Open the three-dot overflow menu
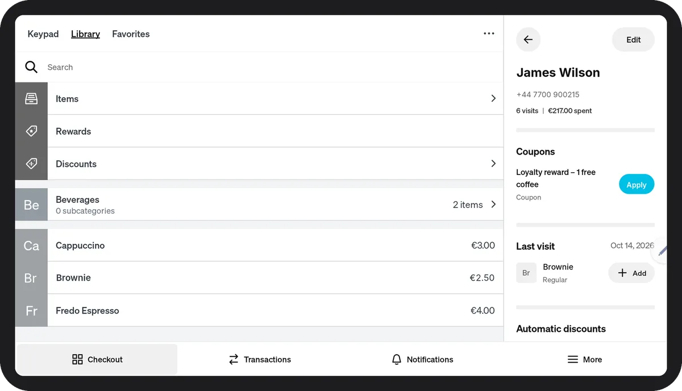Image resolution: width=682 pixels, height=391 pixels. 489,34
